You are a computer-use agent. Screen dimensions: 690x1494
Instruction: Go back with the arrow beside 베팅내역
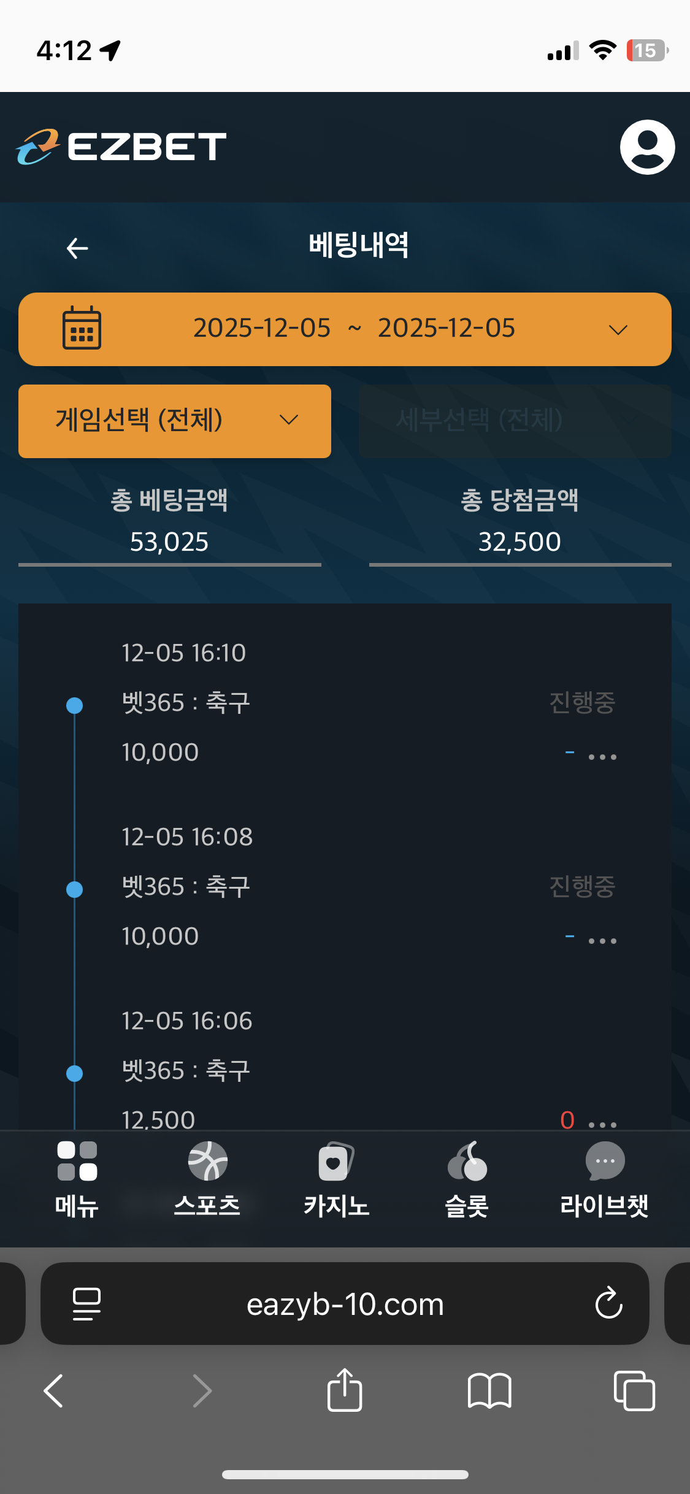(x=77, y=248)
